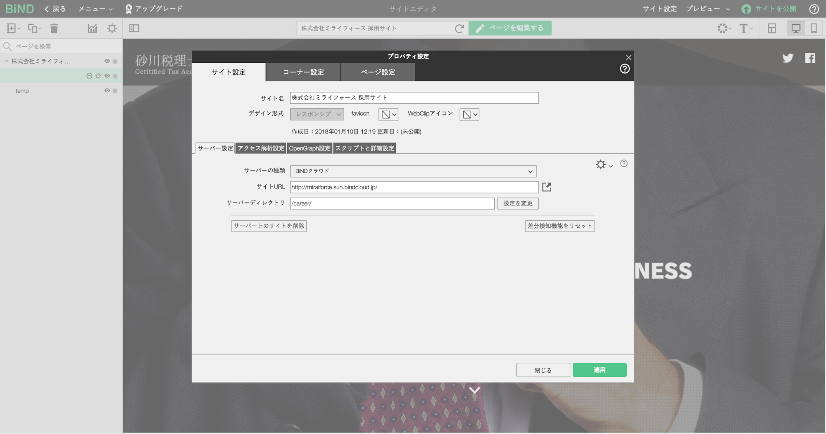The width and height of the screenshot is (826, 434).
Task: Open the デザイン形式 レスポンシブ dropdown
Action: (317, 114)
